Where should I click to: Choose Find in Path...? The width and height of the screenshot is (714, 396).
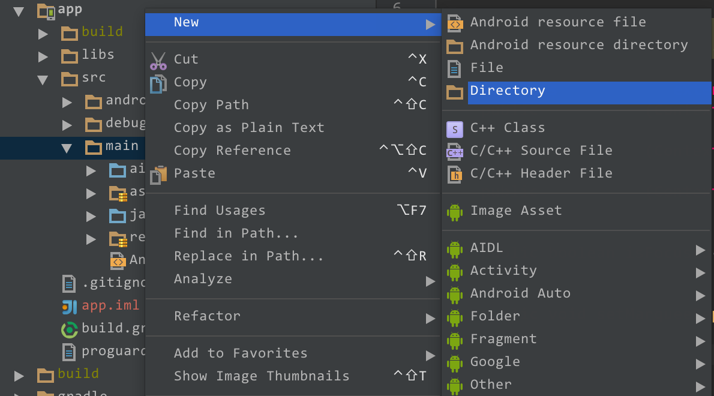point(293,233)
